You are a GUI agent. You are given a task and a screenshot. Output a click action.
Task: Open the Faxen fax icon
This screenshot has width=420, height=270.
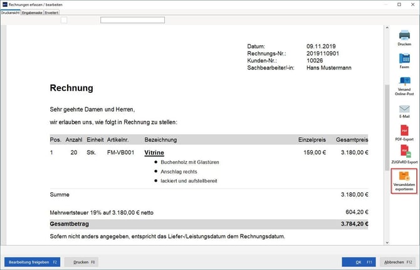point(404,58)
